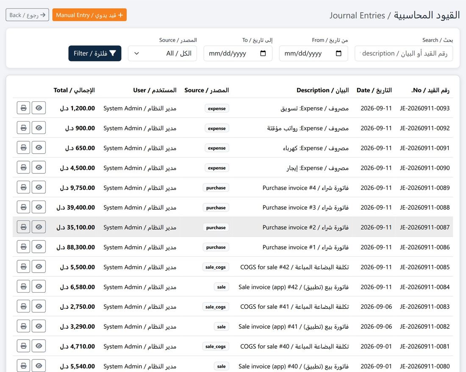The width and height of the screenshot is (466, 372).
Task: View Sale invoice (app) #41 entry
Action: pos(39,326)
